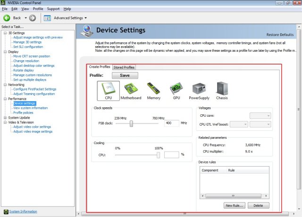Open Adjust desktop color settings

34,66
